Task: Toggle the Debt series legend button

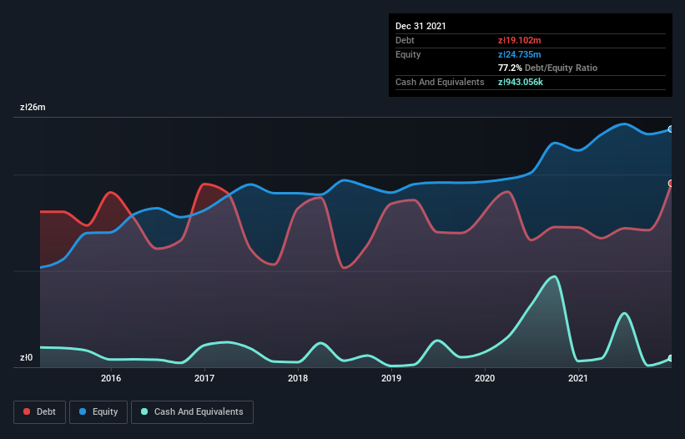Action: point(40,412)
